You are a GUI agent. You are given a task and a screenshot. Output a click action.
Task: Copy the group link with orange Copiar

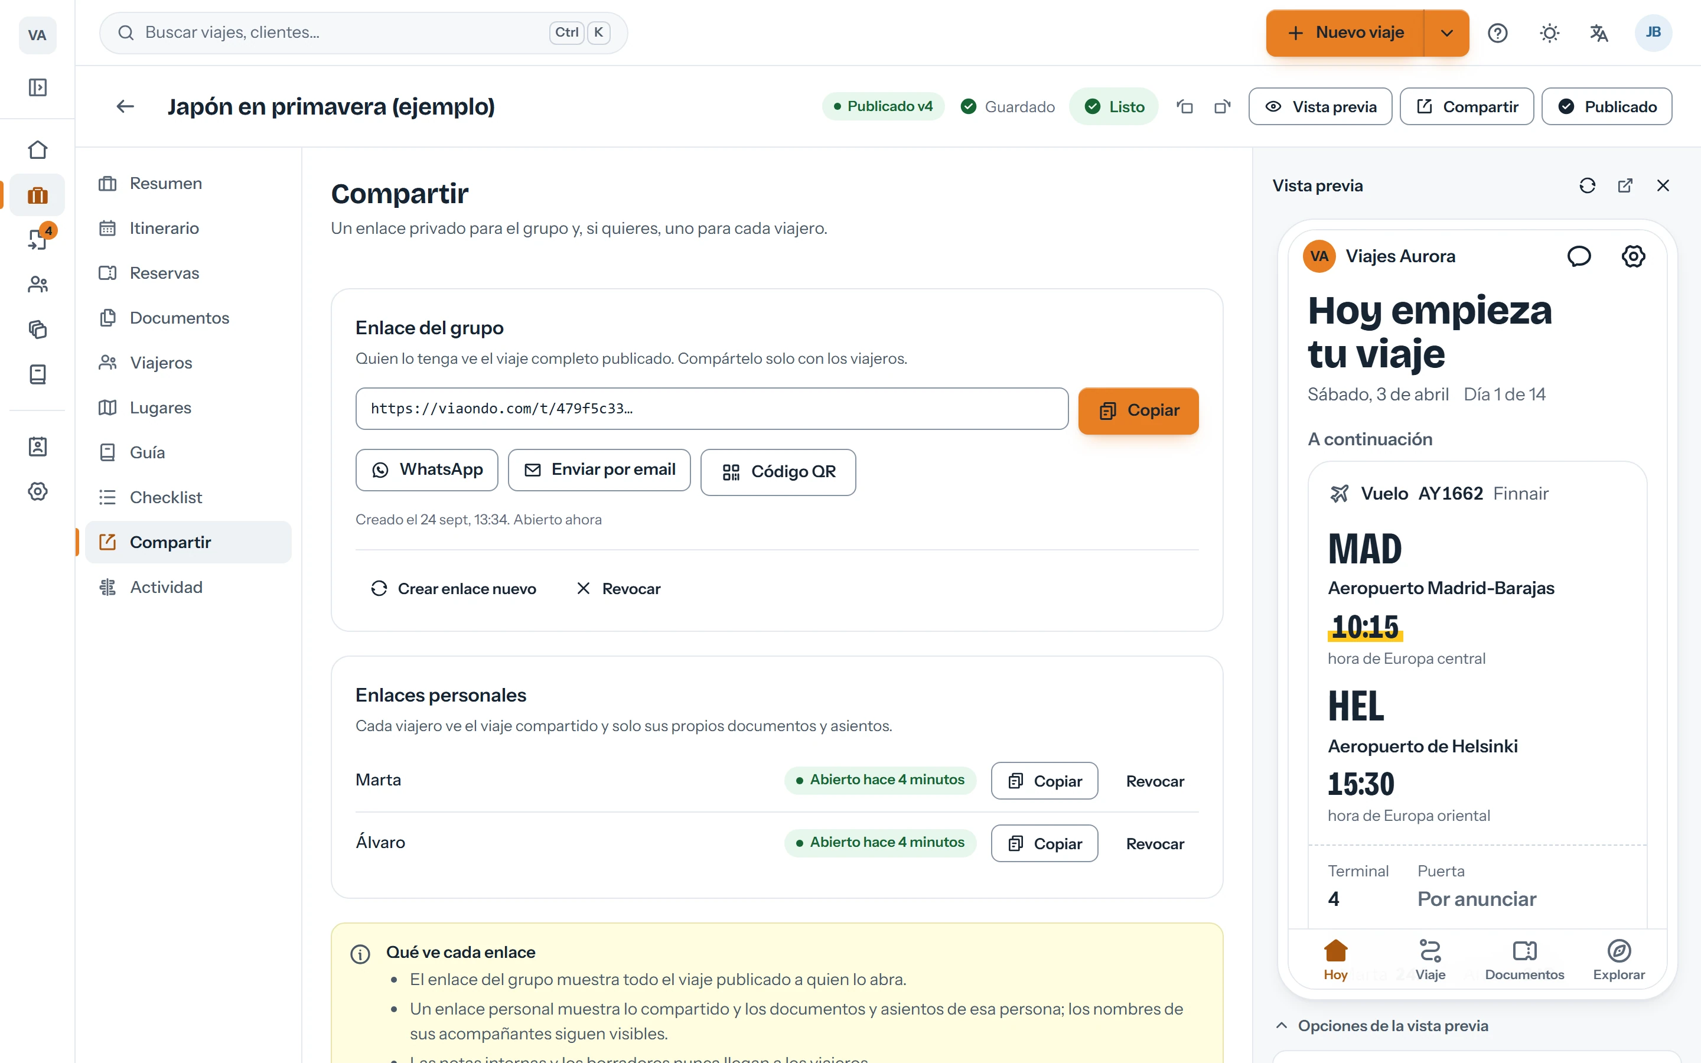1138,410
